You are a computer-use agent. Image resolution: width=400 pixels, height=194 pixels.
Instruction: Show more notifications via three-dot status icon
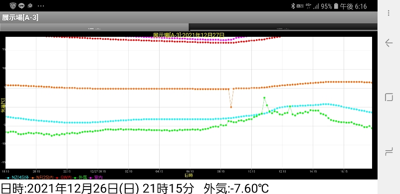pyautogui.click(x=41, y=6)
